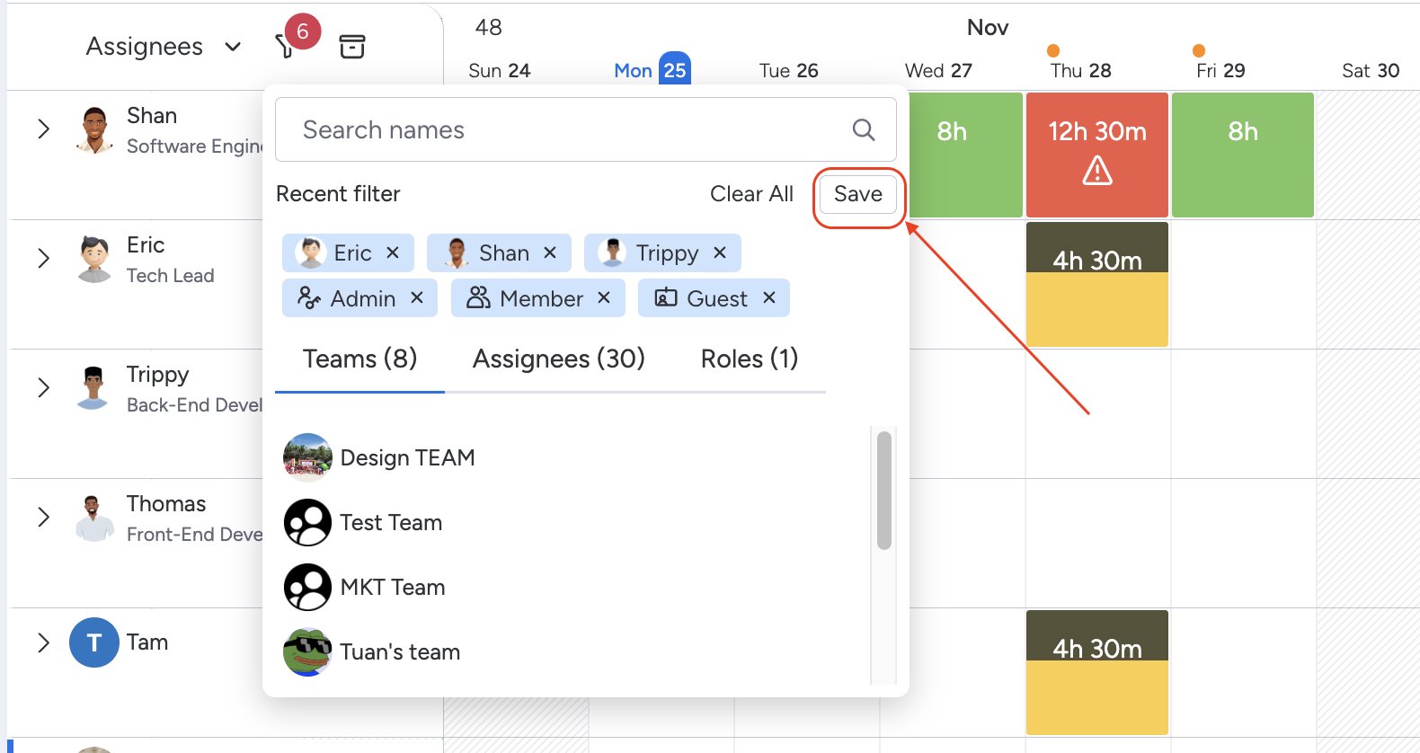1420x753 pixels.
Task: Expand Shan's row
Action: [x=43, y=129]
